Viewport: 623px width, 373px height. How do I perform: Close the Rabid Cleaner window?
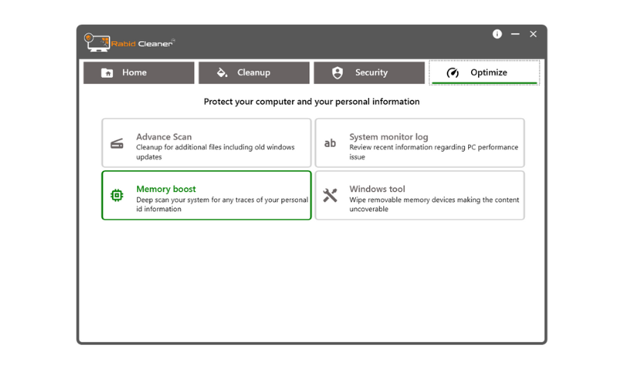(533, 34)
